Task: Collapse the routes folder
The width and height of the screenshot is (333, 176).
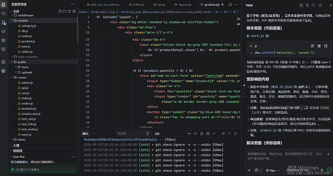Action: [x=43, y=78]
